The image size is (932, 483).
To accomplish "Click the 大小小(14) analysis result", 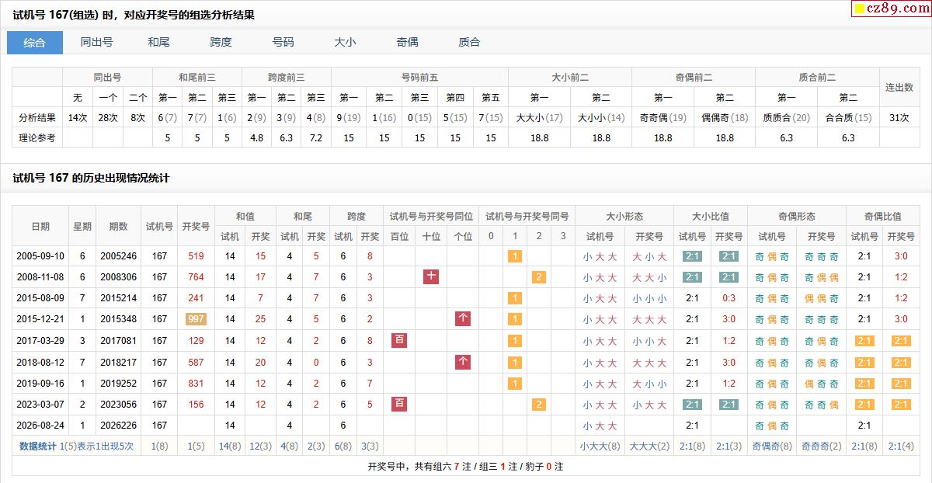I will [601, 118].
